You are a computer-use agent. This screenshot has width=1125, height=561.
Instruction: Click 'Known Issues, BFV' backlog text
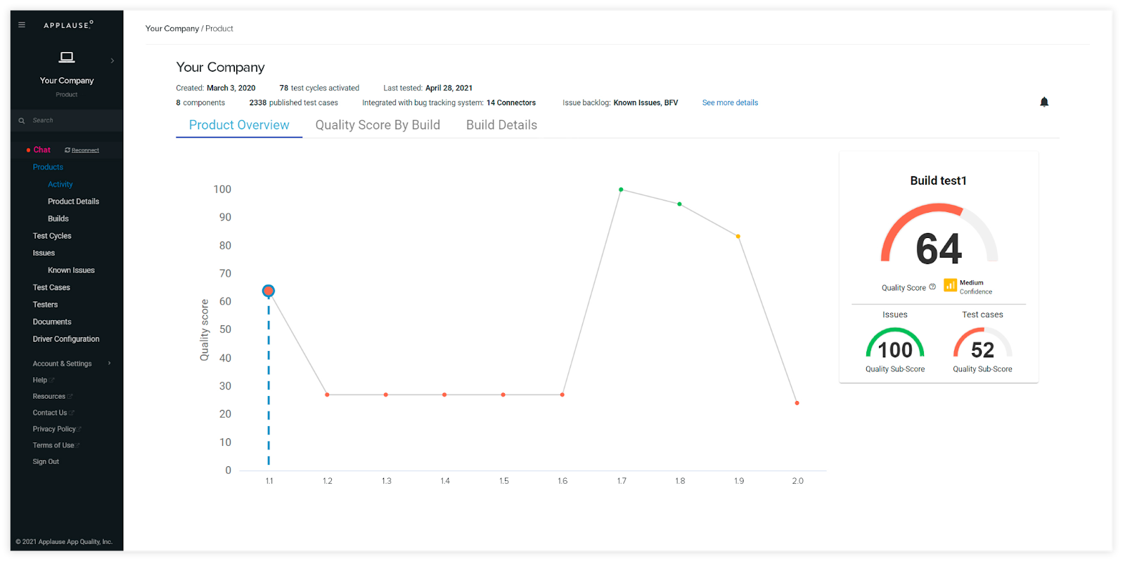(x=645, y=103)
